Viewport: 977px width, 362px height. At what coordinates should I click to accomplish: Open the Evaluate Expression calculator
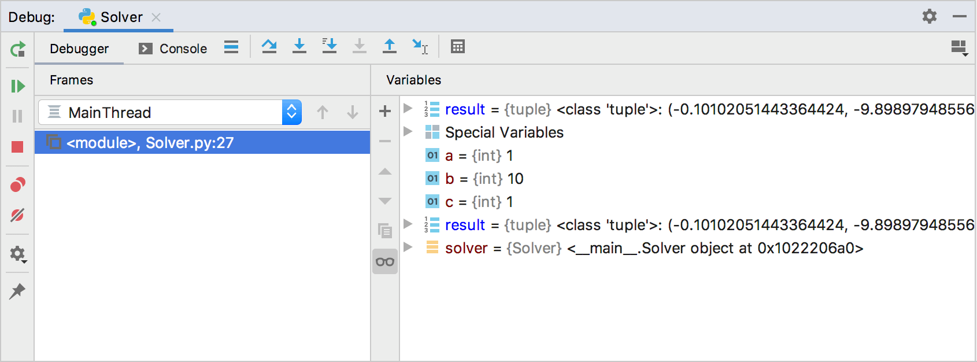click(458, 46)
